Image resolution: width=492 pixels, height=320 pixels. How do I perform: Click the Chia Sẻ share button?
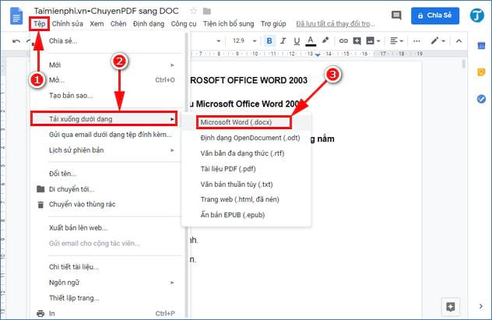(435, 16)
